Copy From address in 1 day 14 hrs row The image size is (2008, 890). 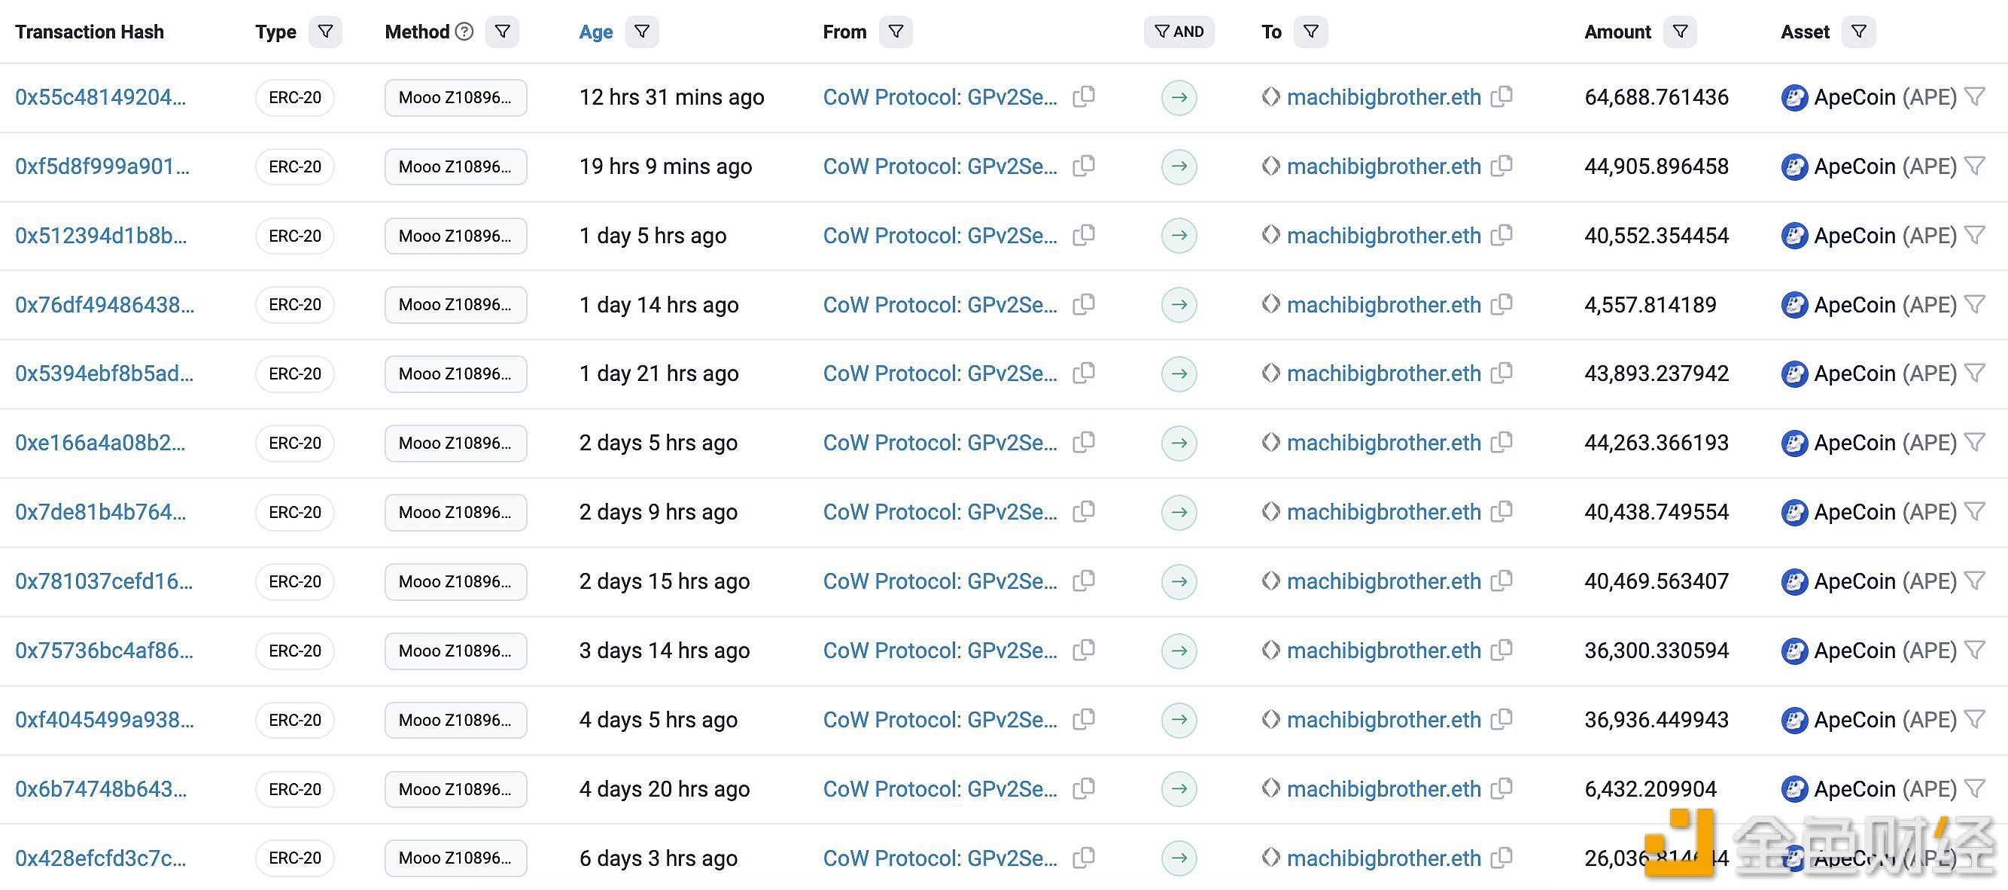(1084, 304)
